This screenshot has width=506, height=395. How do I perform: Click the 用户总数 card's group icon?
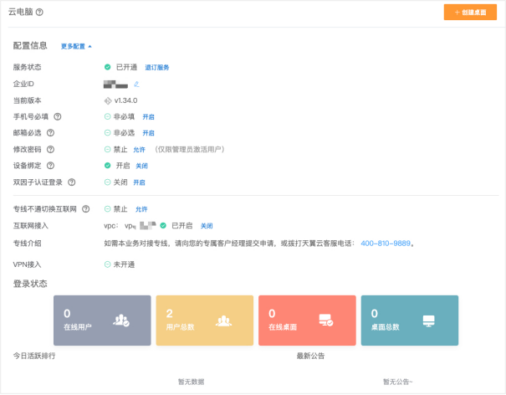[x=223, y=320]
